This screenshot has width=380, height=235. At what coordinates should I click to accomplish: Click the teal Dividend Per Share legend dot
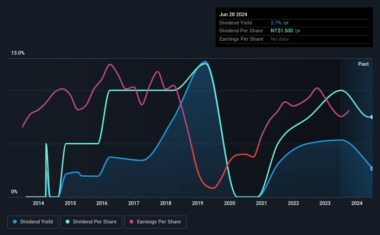tap(68, 222)
